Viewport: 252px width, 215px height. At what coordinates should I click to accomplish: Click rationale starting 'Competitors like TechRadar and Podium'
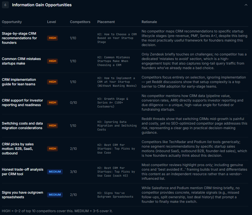click(194, 149)
